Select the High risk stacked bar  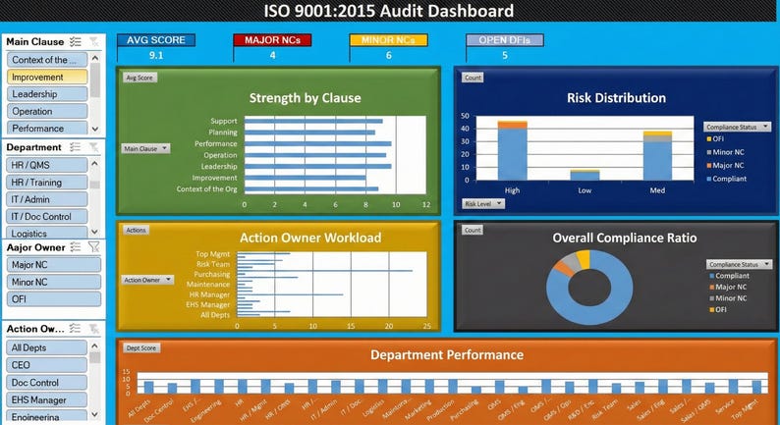point(513,150)
